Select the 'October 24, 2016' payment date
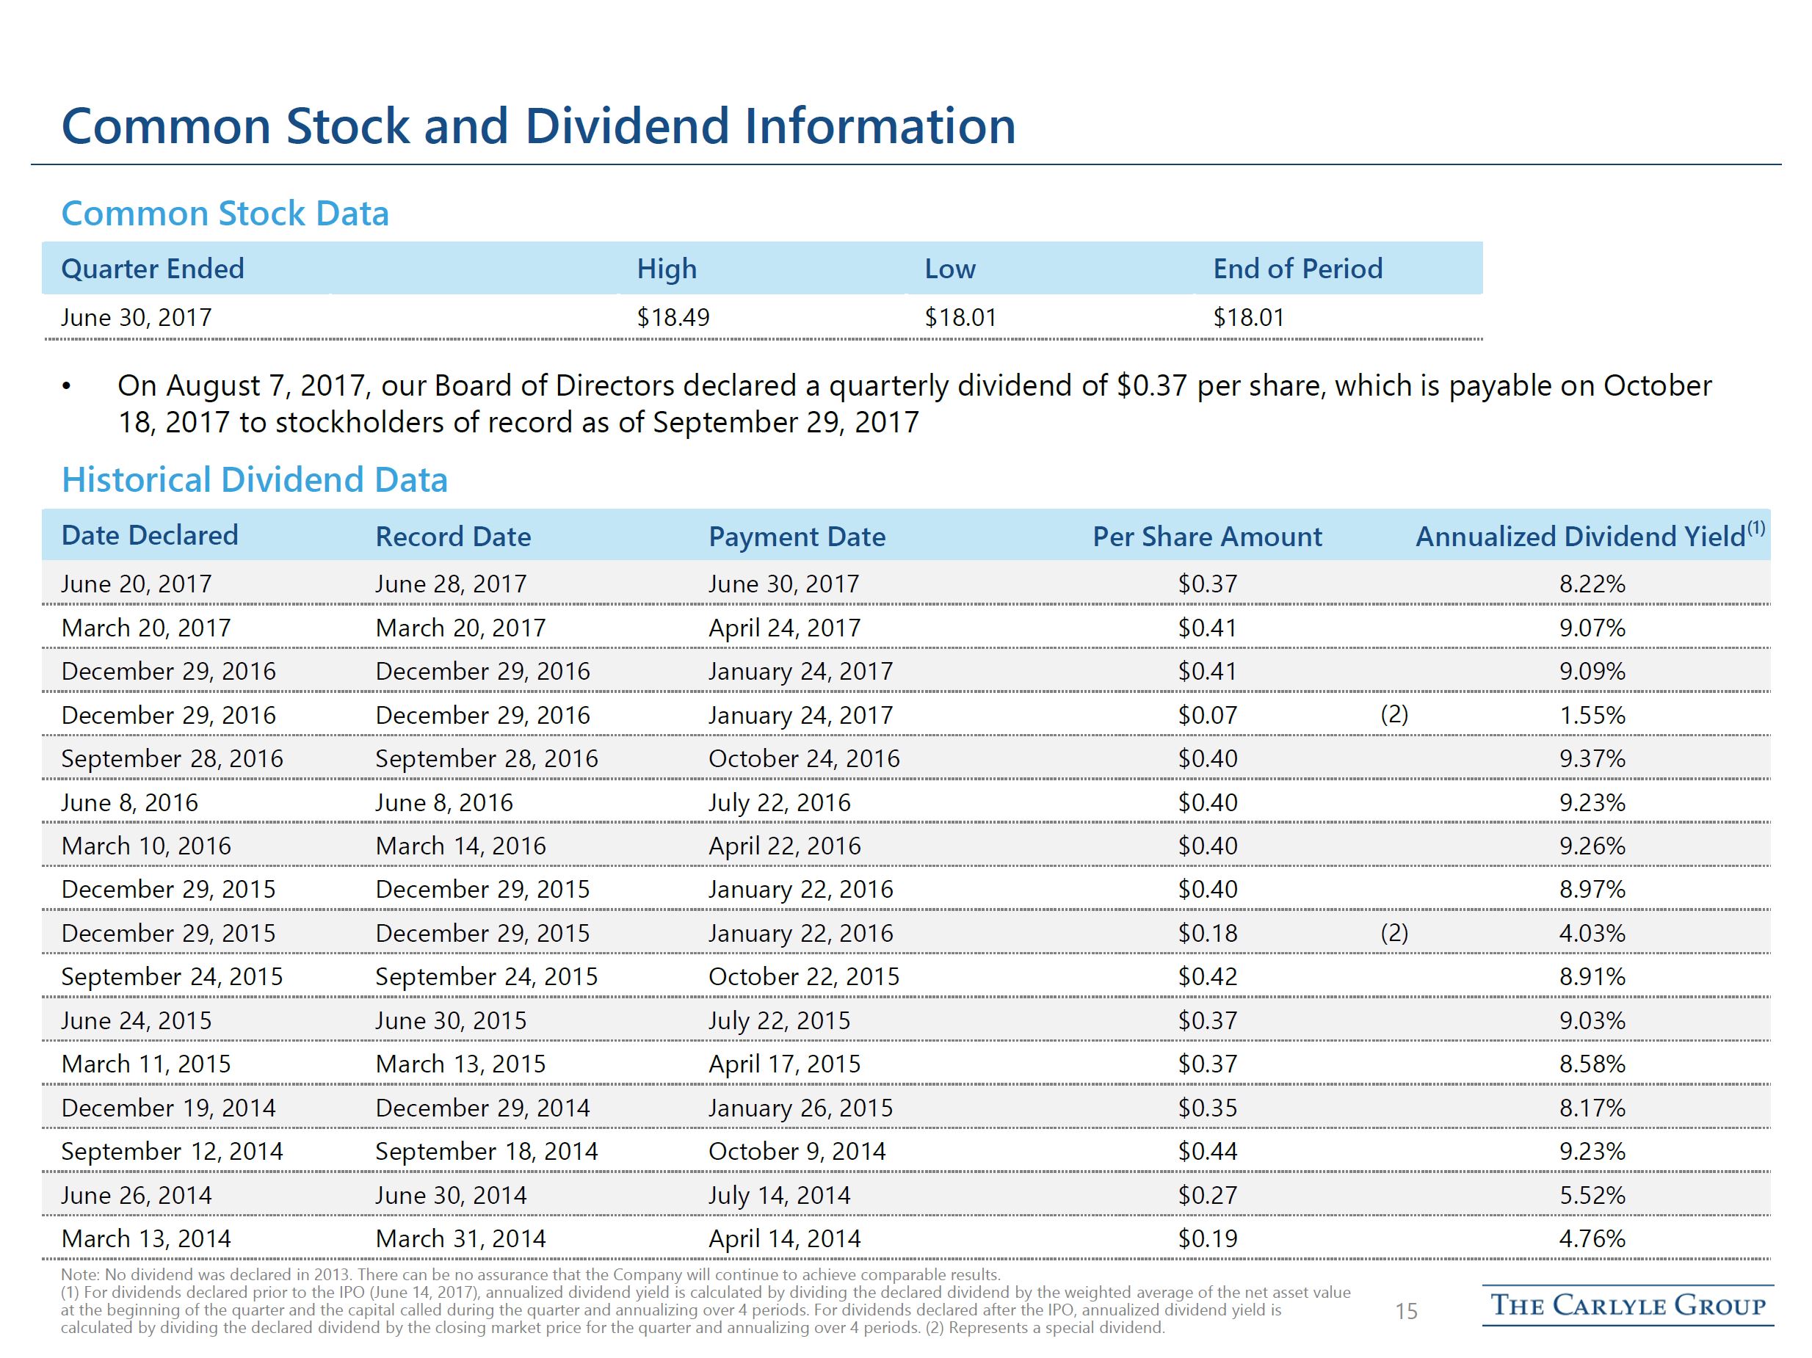 pos(804,758)
